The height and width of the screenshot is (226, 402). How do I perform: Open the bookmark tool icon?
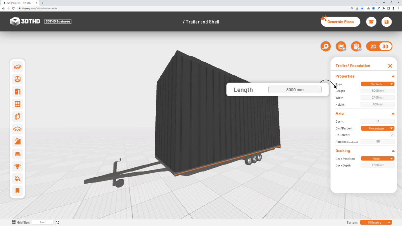17,191
